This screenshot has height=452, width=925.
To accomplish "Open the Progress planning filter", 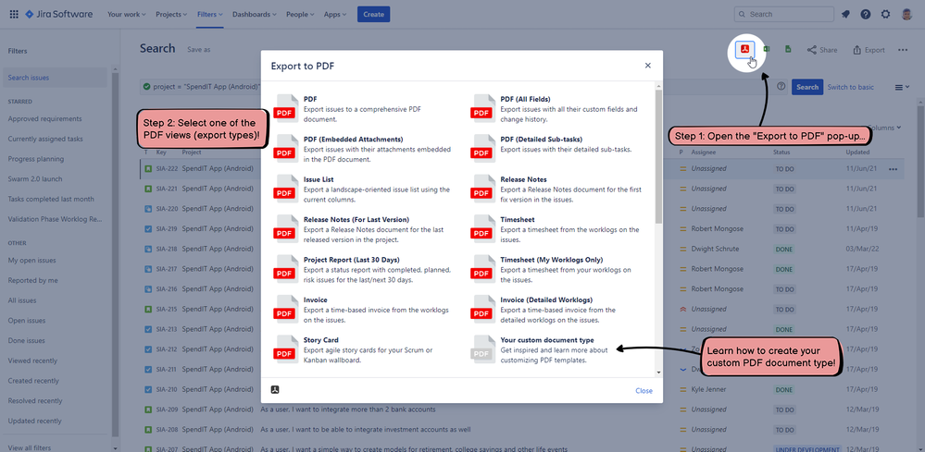I will click(35, 159).
